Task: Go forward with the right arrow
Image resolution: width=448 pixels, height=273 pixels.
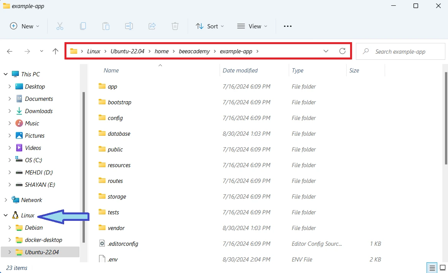Action: coord(27,51)
